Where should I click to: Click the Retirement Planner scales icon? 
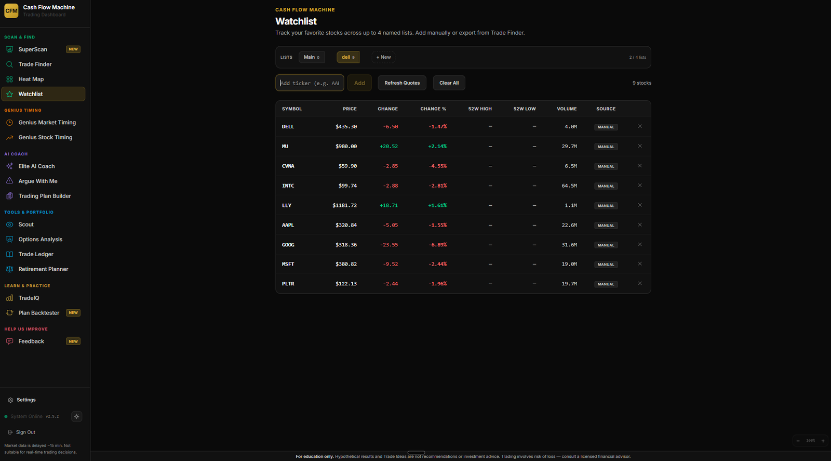click(9, 269)
